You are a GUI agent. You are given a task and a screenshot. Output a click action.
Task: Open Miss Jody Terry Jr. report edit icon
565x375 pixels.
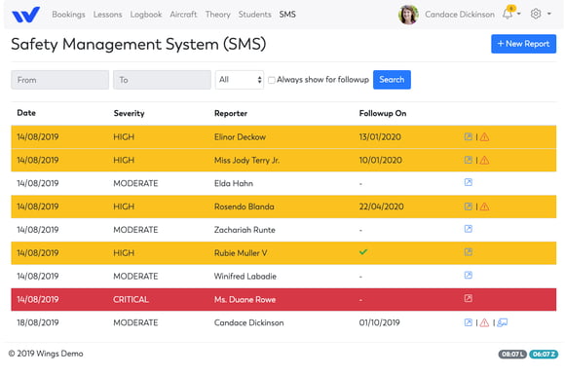tap(468, 160)
